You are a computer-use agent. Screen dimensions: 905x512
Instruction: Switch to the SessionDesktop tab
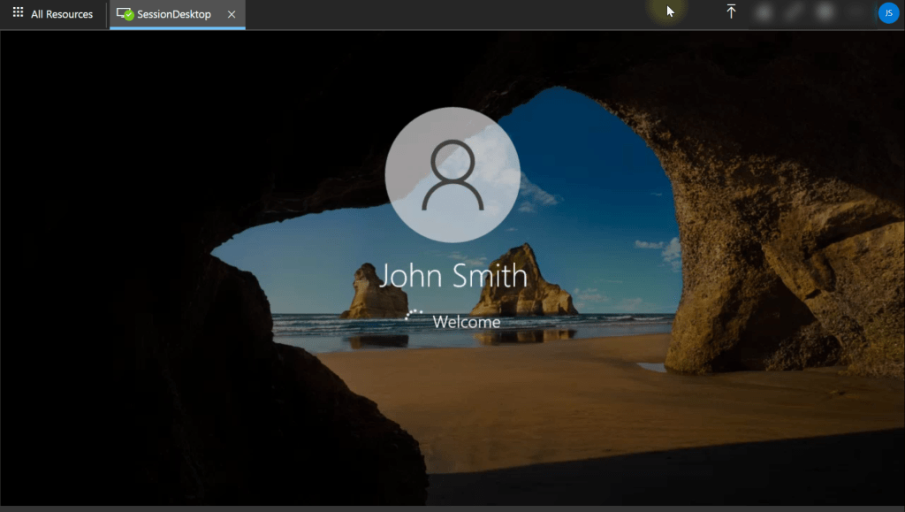173,14
